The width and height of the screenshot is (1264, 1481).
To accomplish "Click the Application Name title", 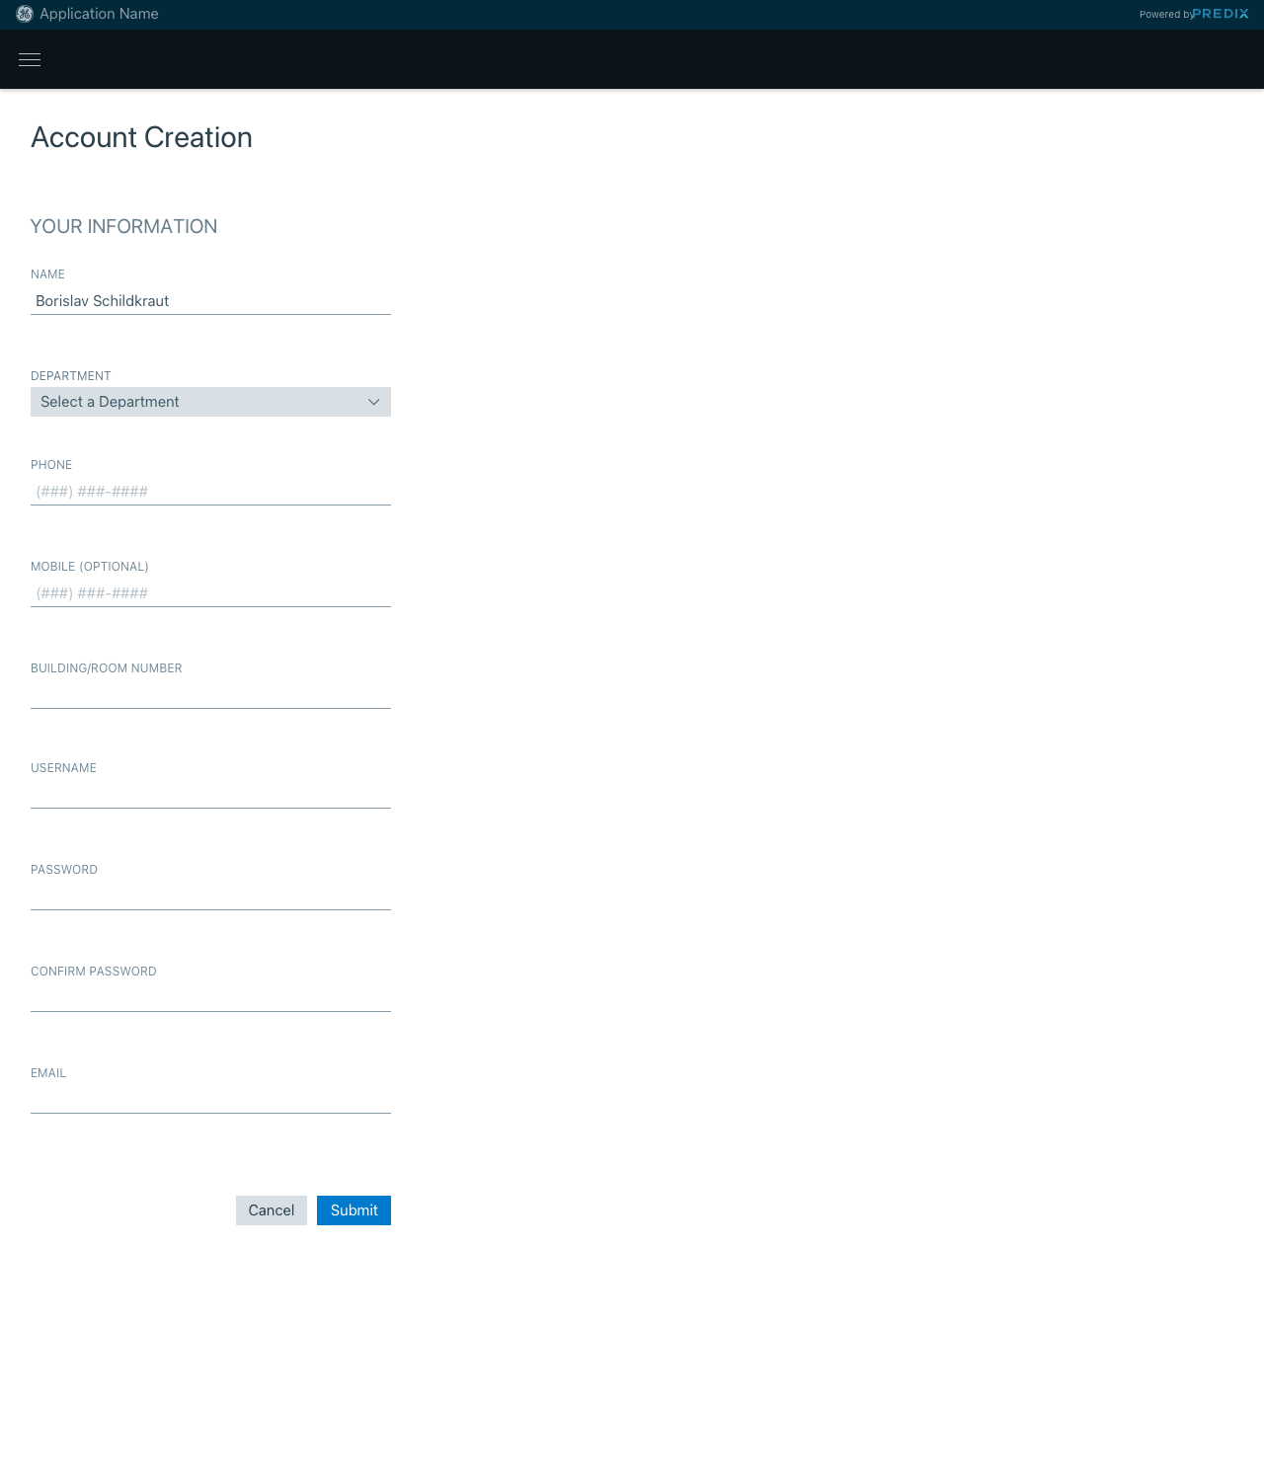I will click(x=99, y=14).
